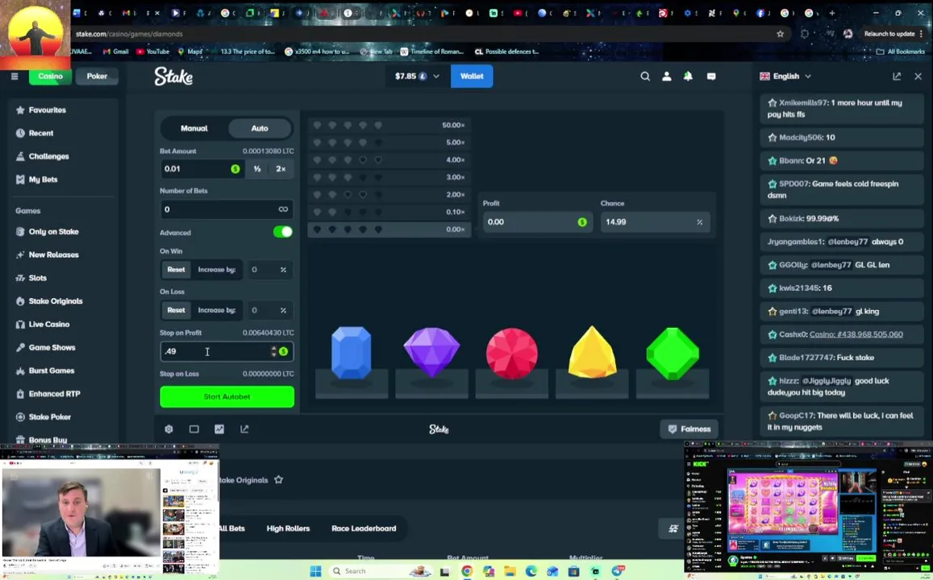Click the Bet Amount input field

(202, 169)
